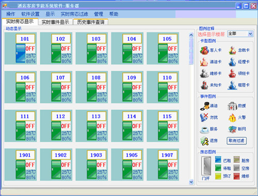Image resolution: width=258 pixels, height=196 pixels.
Task: Click the green door icon of room 111
Action: [x=20, y=131]
